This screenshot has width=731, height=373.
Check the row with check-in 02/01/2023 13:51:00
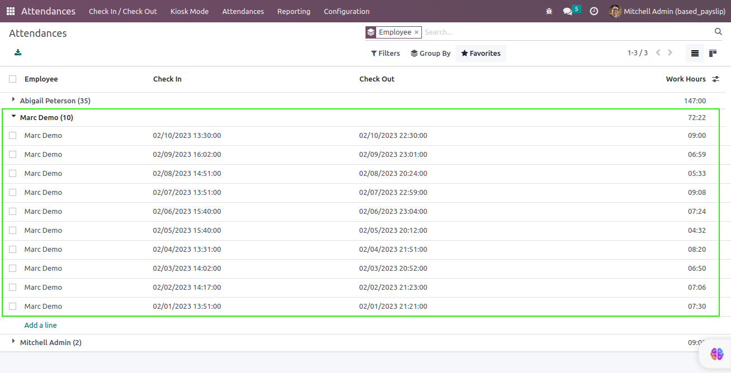click(x=12, y=307)
